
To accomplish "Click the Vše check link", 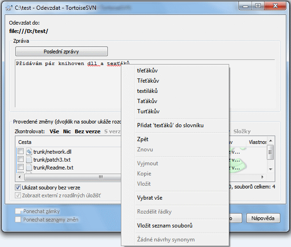I will 54,131.
